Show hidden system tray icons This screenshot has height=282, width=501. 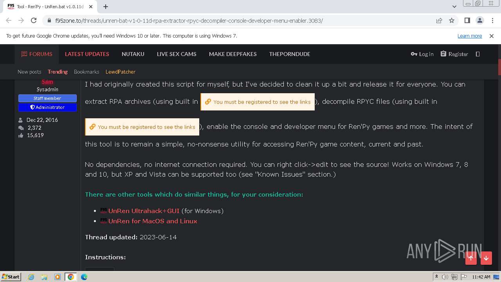436,277
